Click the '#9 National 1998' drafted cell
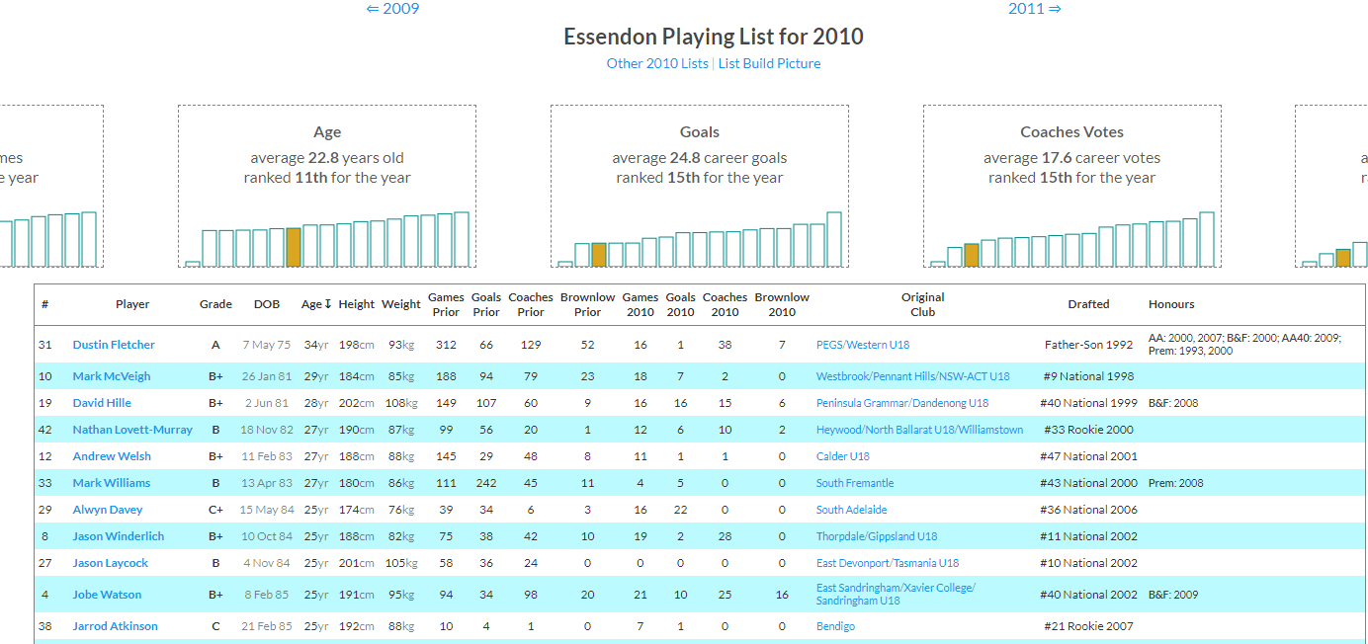Screen dimensions: 1368x644 (1088, 376)
